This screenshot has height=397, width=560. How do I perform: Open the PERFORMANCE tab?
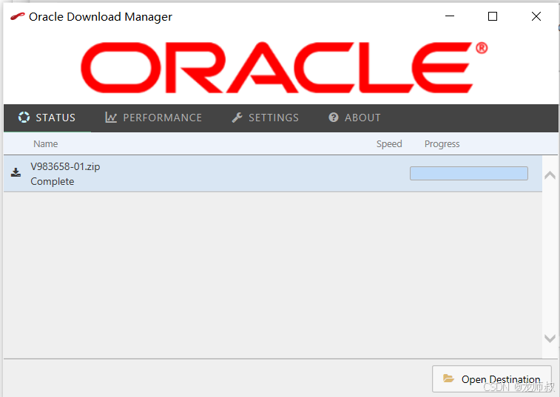point(154,118)
